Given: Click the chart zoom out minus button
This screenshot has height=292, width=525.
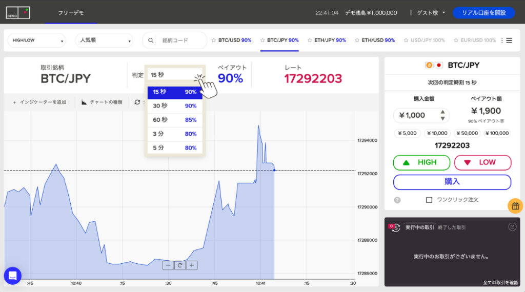Looking at the screenshot, I should tap(168, 265).
